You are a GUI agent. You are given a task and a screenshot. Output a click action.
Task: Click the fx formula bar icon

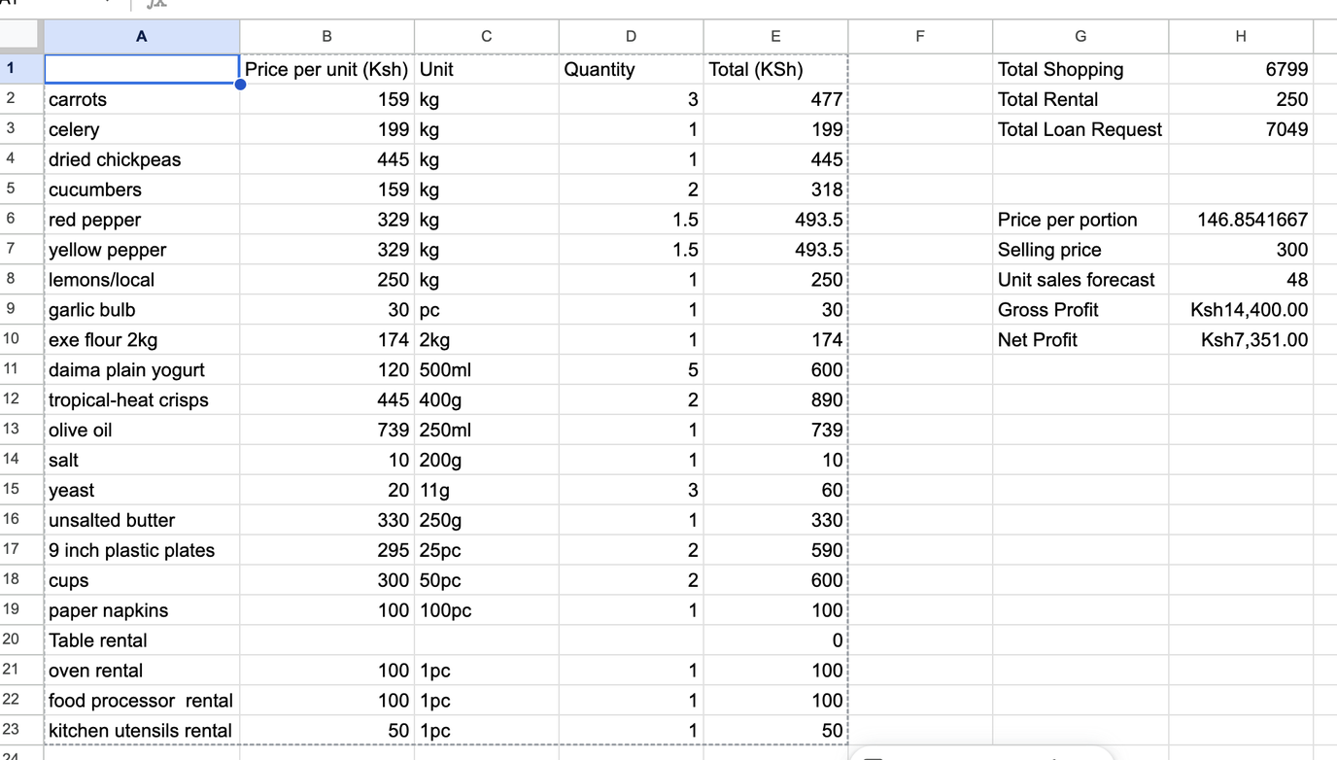tap(156, 5)
